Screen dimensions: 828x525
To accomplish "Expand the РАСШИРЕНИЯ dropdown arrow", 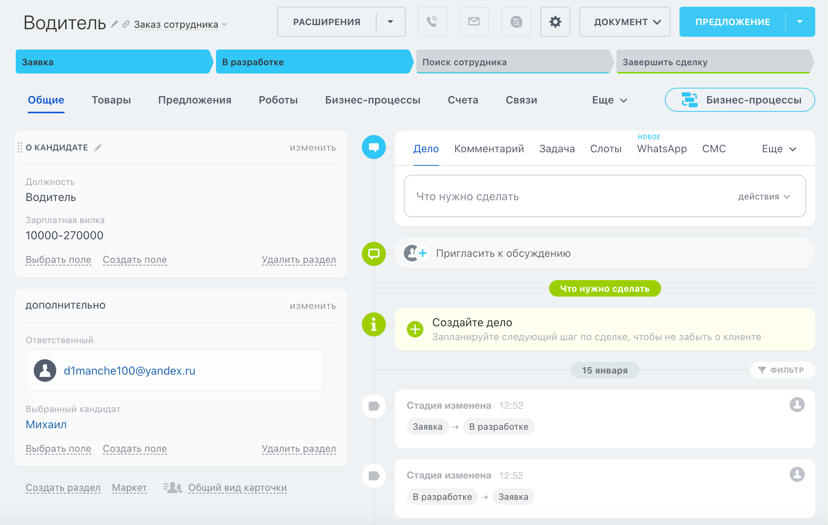I will click(390, 22).
